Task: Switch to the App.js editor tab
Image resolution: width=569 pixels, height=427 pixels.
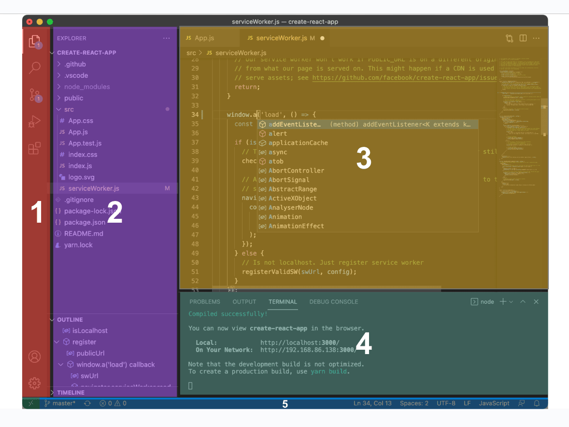Action: click(x=204, y=38)
